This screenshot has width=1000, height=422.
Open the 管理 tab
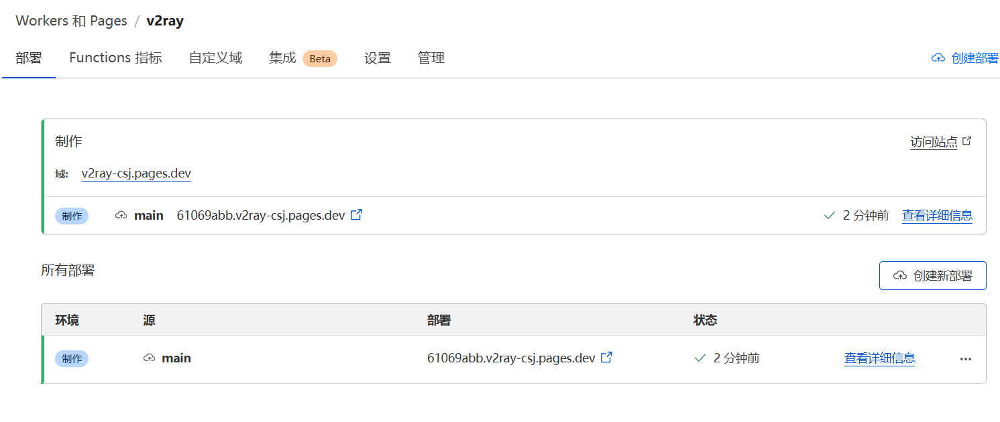(431, 58)
